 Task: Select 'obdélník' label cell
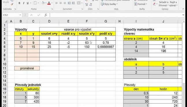[130, 59]
